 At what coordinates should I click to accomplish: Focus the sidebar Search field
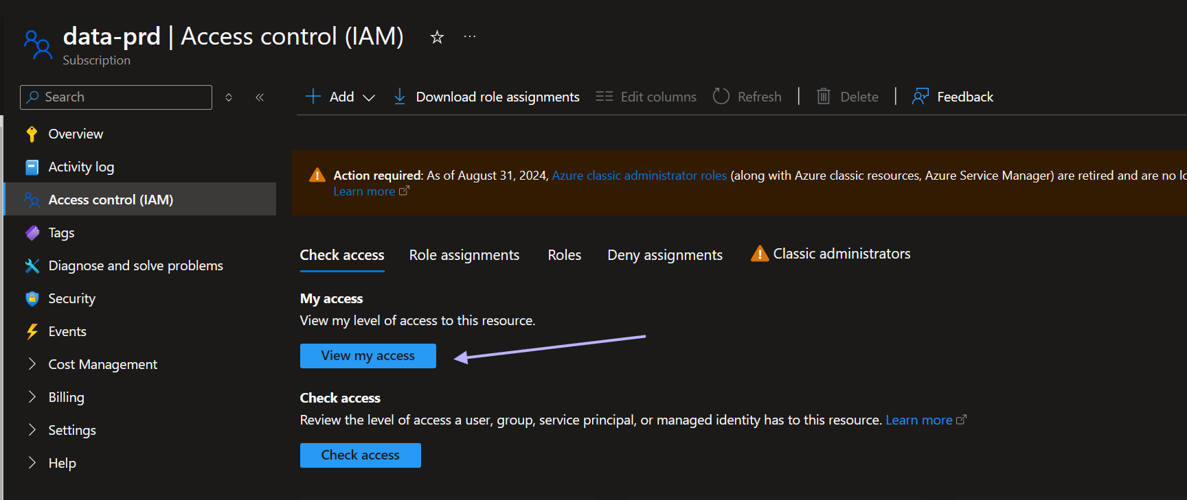click(116, 97)
